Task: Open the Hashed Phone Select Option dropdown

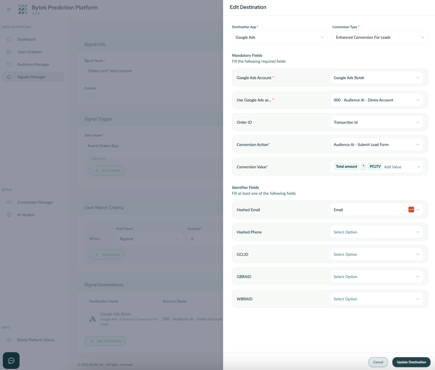Action: click(377, 232)
